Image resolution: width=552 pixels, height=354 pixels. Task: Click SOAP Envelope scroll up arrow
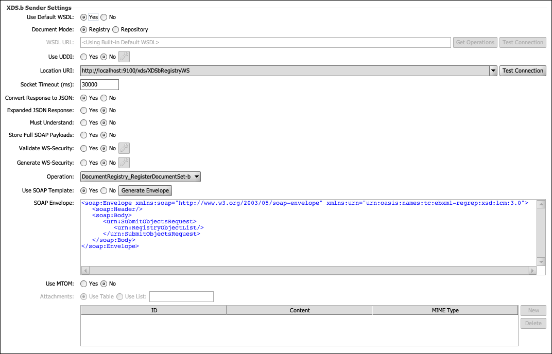point(541,204)
